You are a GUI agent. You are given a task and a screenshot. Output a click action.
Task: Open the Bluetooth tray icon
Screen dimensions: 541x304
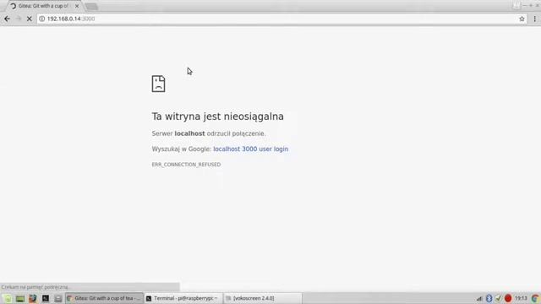(489, 298)
